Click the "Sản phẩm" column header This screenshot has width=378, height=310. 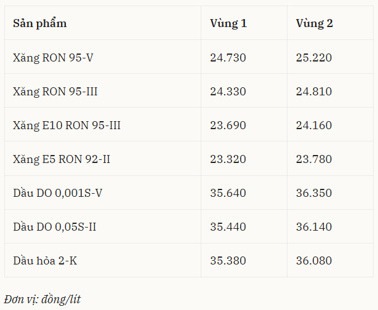click(x=40, y=23)
